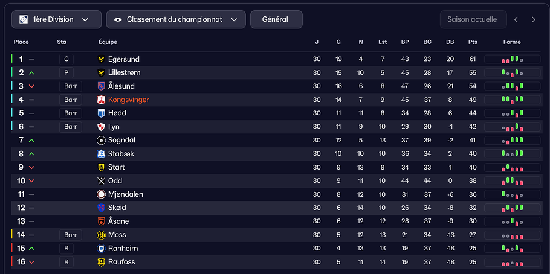Viewport: 550px width, 274px height.
Task: Expand the Classement du championnat dropdown
Action: (176, 19)
